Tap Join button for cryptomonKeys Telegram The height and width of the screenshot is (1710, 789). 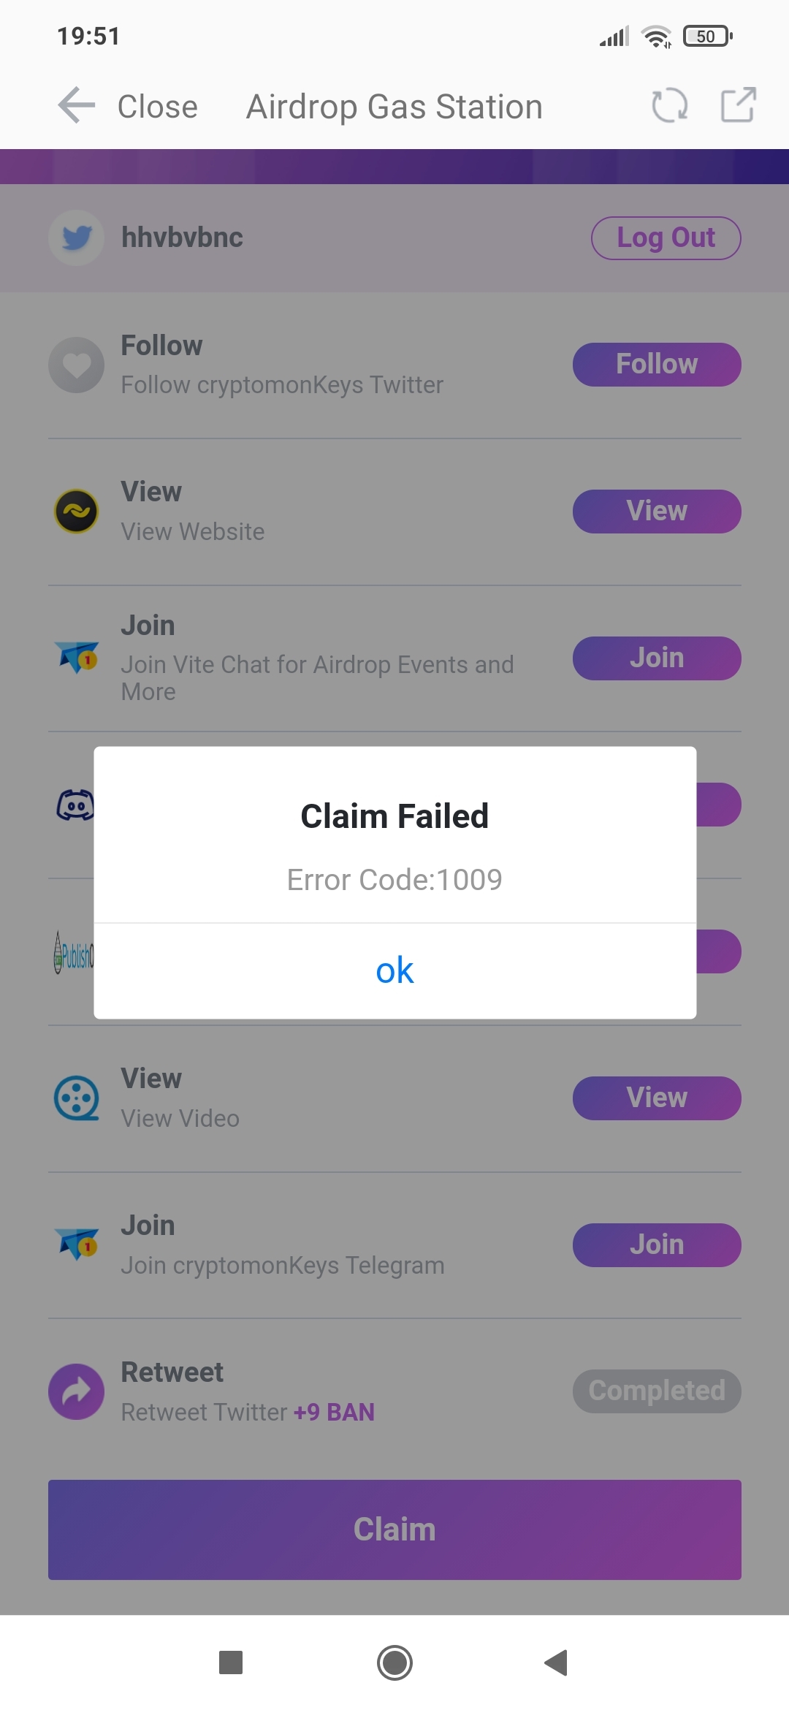pos(656,1244)
